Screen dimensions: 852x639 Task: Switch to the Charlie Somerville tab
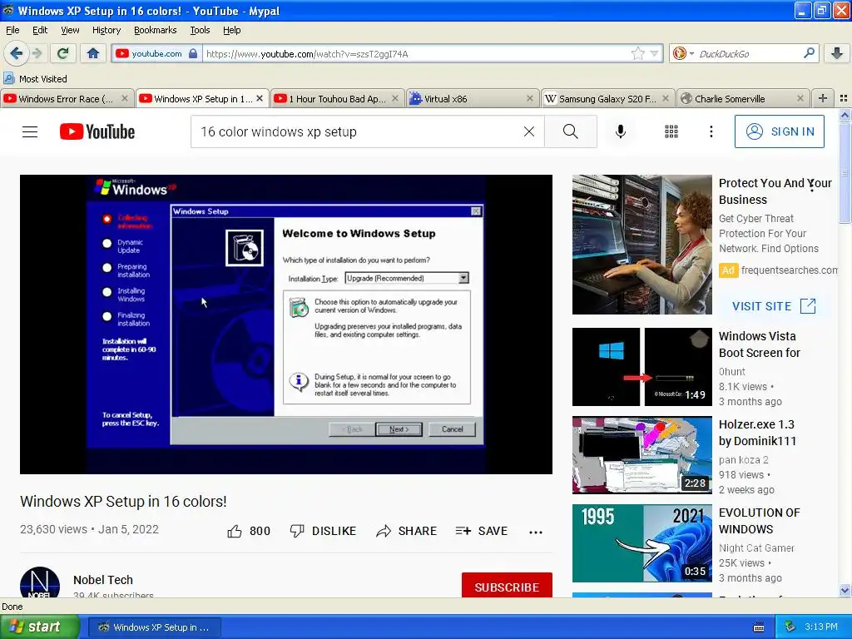[x=743, y=98]
